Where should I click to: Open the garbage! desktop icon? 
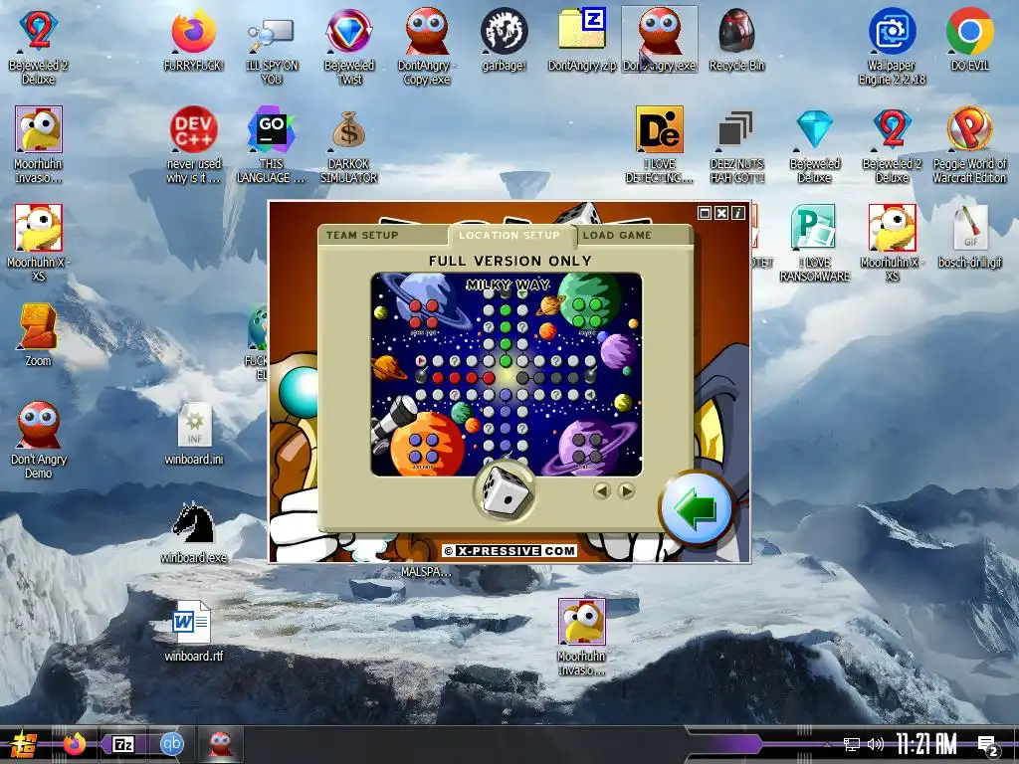[x=504, y=41]
